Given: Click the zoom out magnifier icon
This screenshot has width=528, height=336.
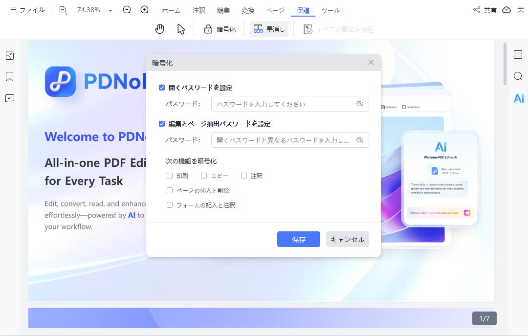Looking at the screenshot, I should (127, 10).
